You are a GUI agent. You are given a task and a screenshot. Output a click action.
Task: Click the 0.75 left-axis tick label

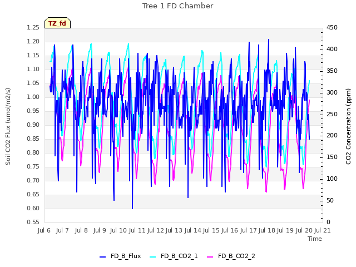pos(33,167)
